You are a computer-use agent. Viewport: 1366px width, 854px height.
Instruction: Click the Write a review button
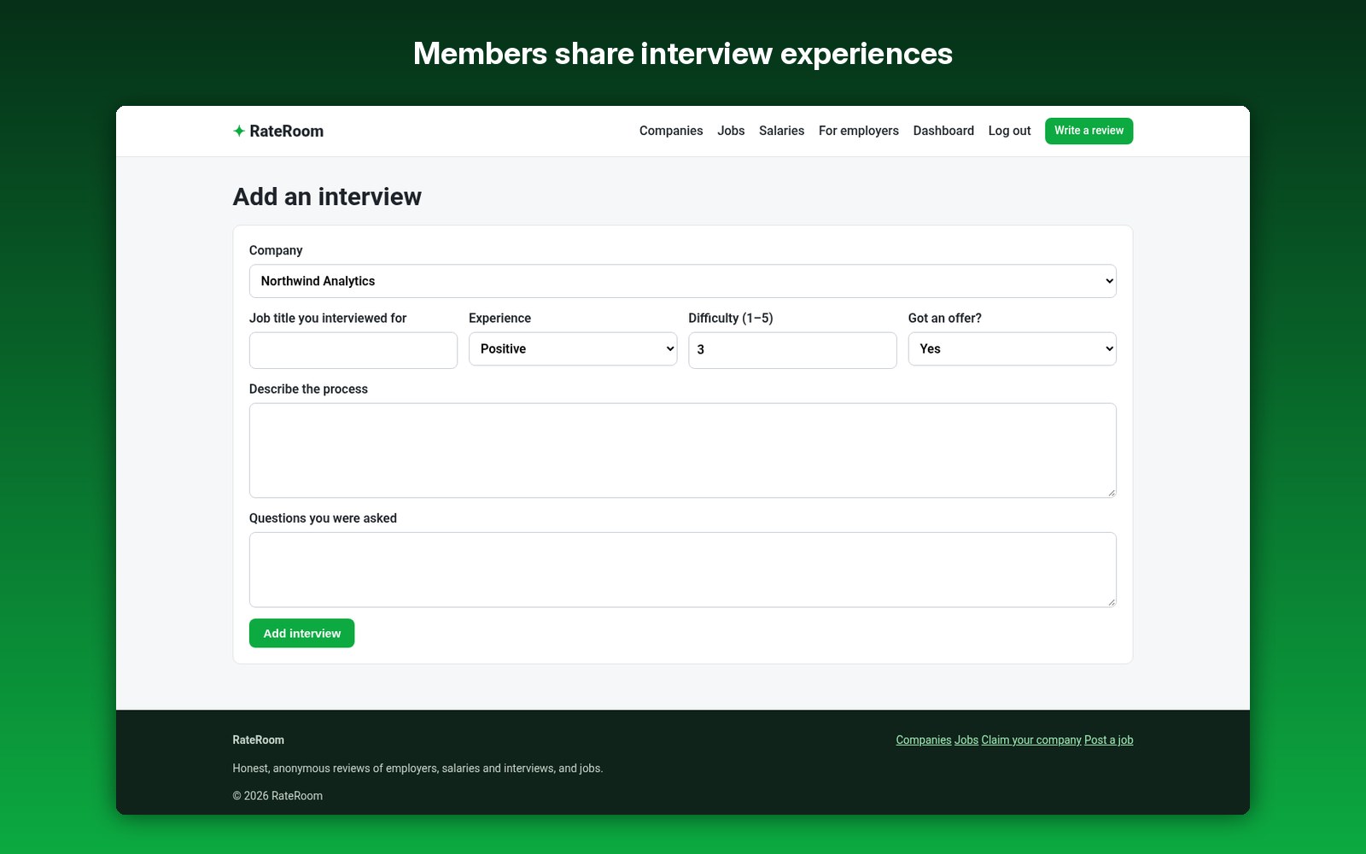click(x=1089, y=131)
